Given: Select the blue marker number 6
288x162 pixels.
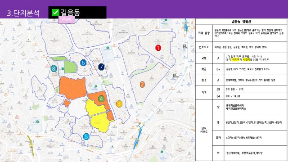Looking at the screenshot, I should pos(83,63).
